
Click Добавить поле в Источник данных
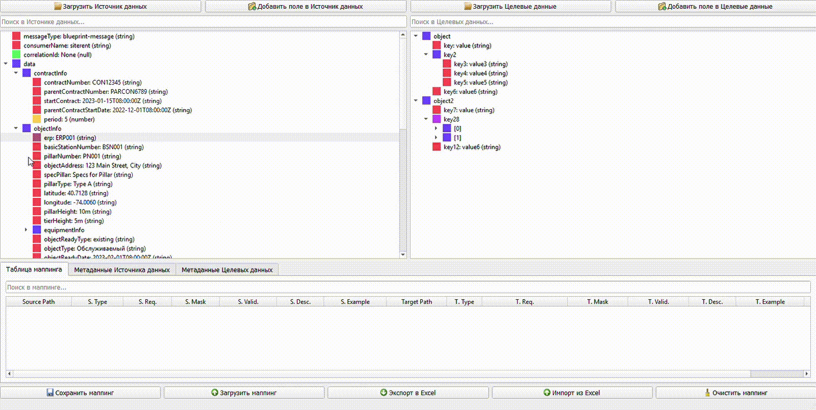305,6
